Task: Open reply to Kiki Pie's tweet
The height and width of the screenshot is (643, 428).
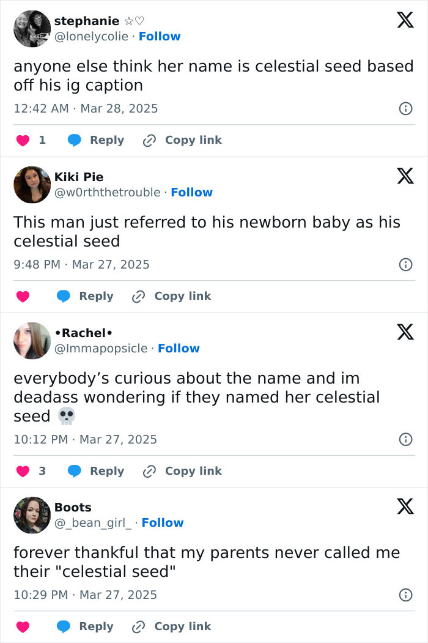Action: tap(84, 295)
